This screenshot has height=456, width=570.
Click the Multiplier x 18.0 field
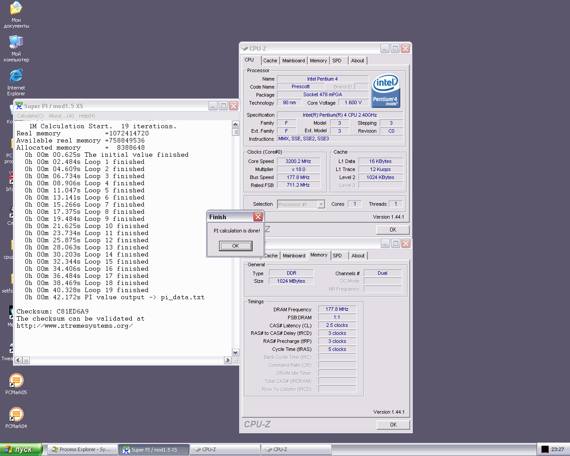pos(298,169)
